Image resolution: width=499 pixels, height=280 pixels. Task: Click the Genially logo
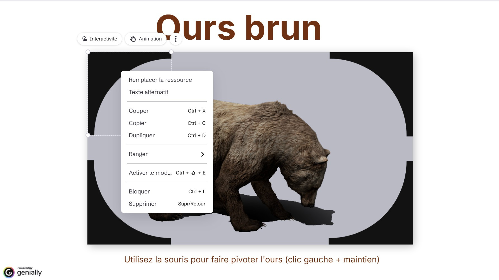(22, 272)
